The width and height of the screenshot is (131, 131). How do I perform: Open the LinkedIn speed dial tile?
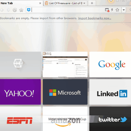coord(110,92)
